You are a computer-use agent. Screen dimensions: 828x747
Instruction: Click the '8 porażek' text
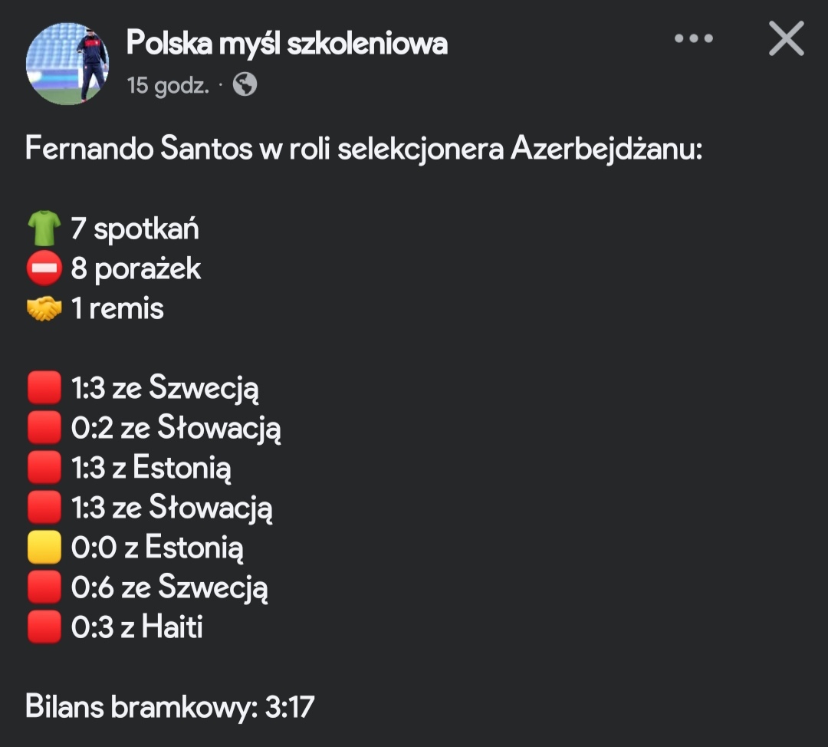pos(136,269)
